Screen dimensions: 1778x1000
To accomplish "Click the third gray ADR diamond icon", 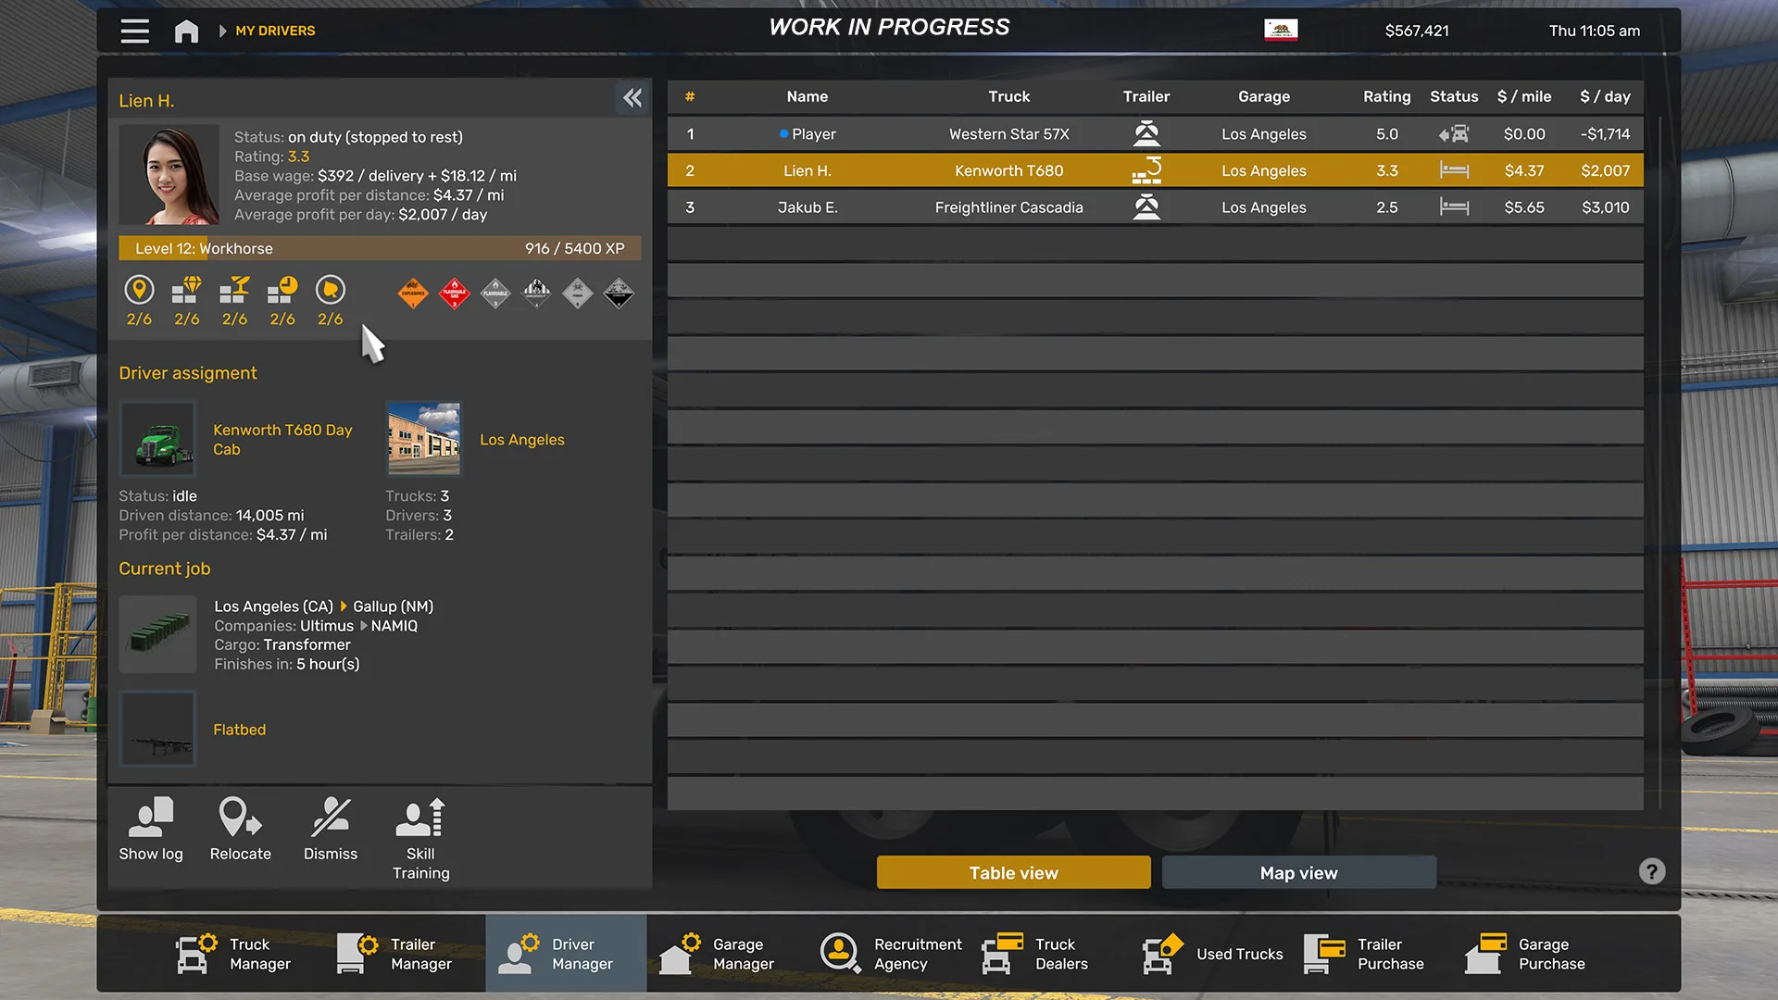I will (495, 294).
